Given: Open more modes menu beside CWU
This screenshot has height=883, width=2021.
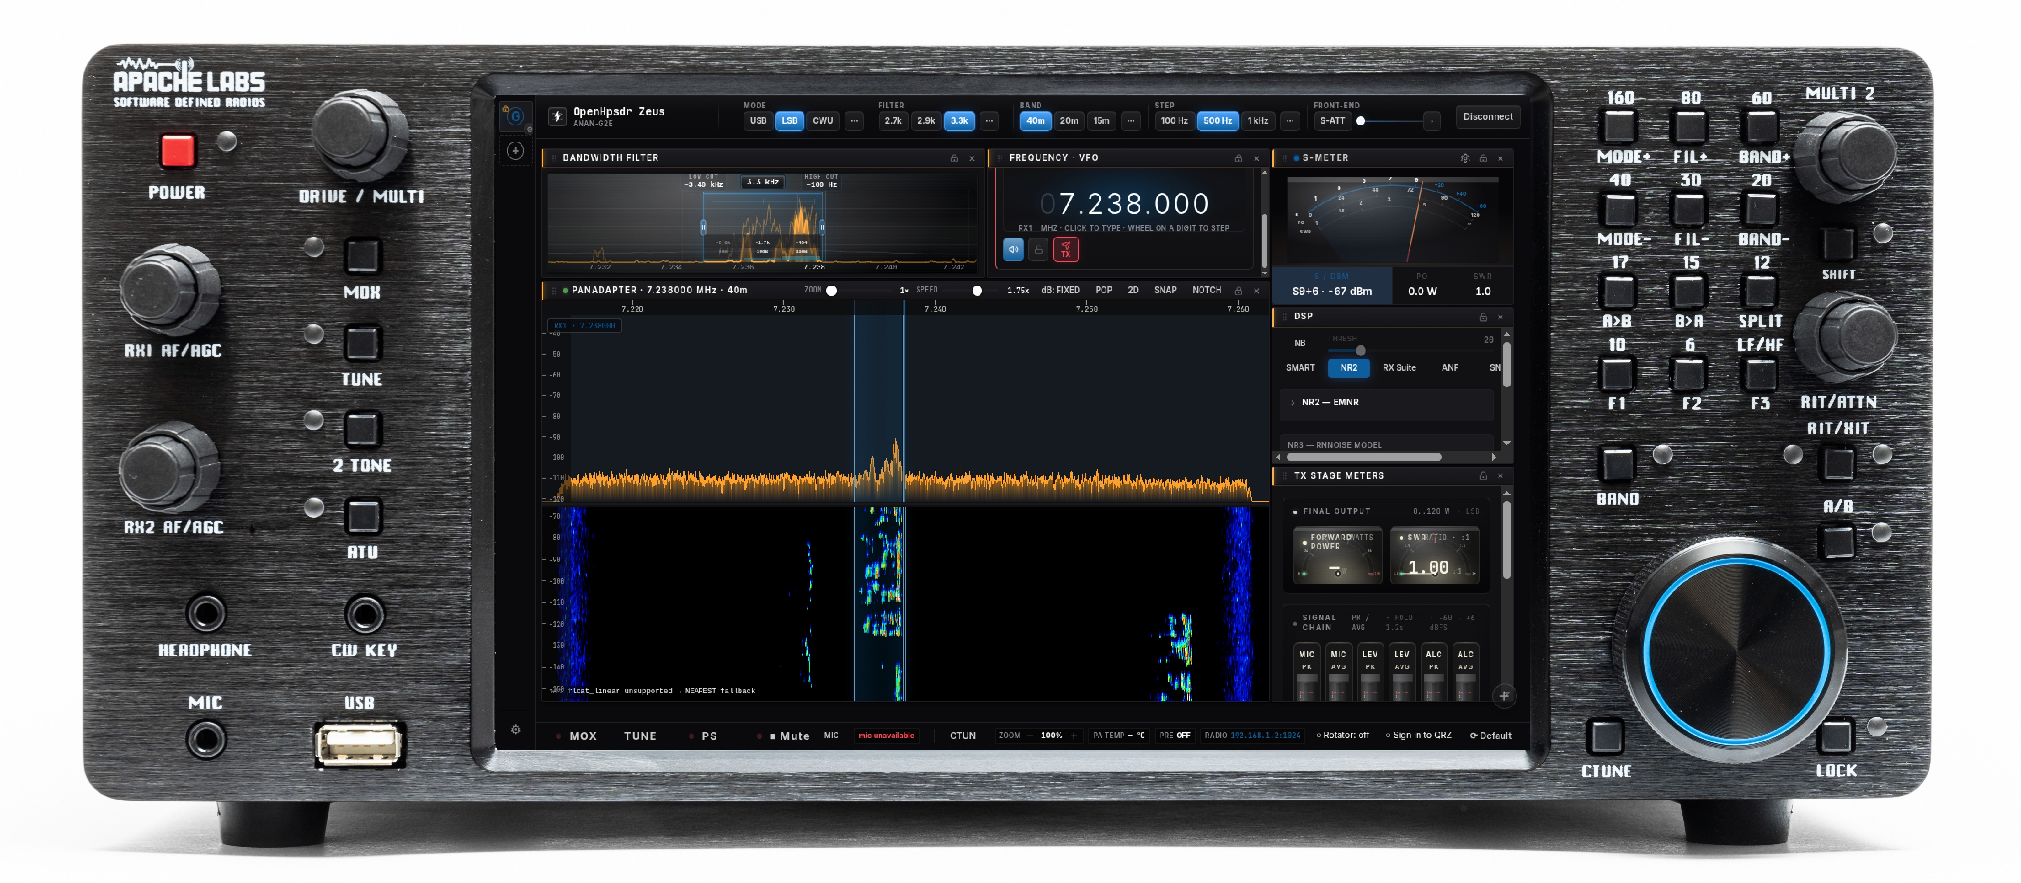Looking at the screenshot, I should point(854,121).
